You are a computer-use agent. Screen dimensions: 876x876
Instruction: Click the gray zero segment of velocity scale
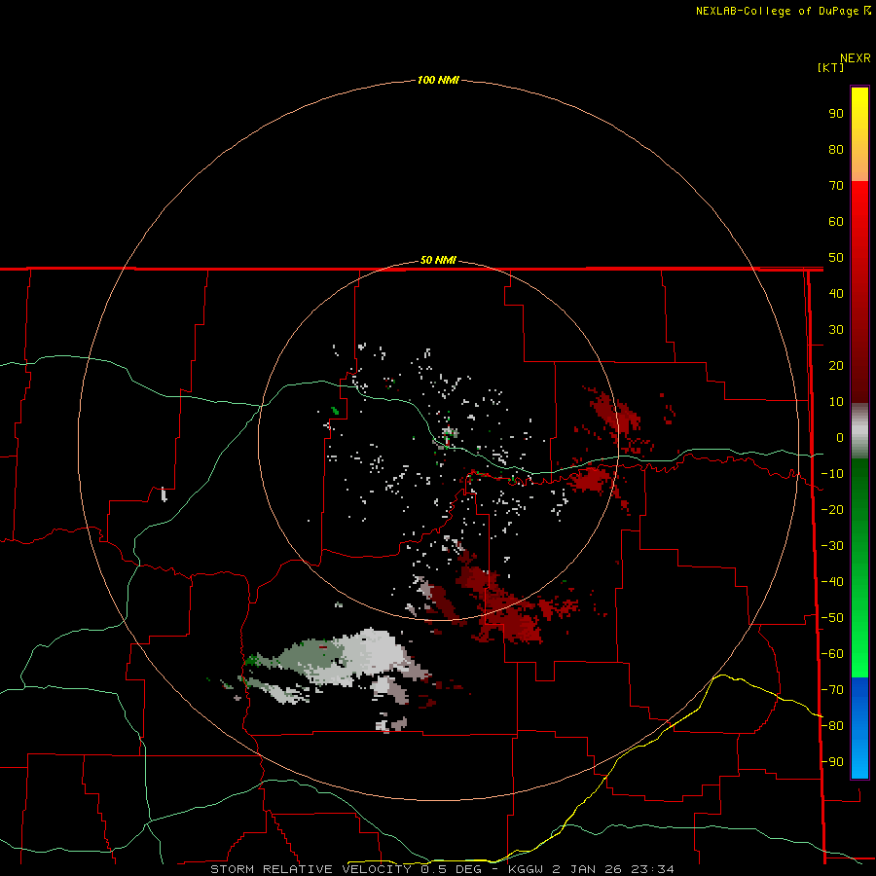[859, 431]
